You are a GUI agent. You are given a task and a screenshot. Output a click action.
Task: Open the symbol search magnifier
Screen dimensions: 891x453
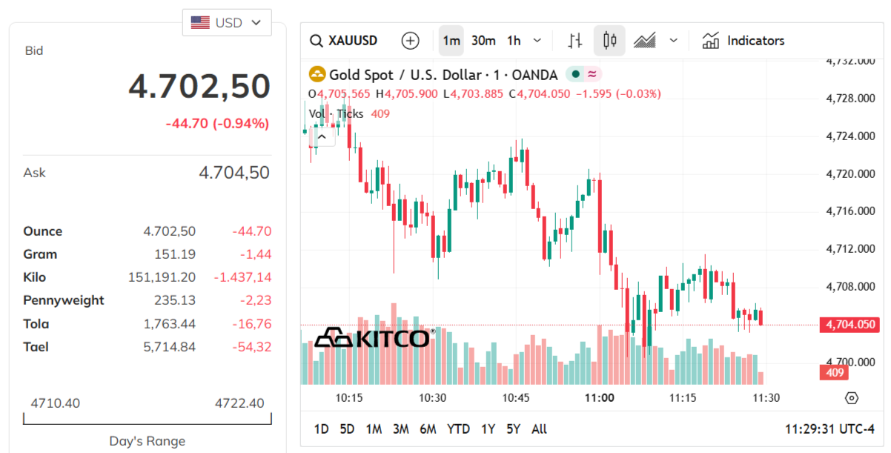coord(317,41)
